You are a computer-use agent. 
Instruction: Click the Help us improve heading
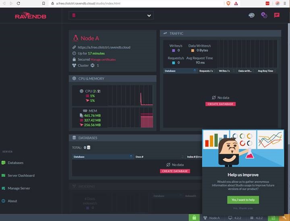coord(243,175)
